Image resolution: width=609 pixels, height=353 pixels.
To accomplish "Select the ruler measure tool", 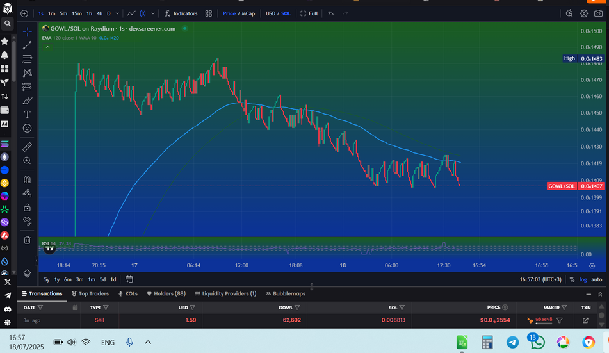I will (x=27, y=147).
